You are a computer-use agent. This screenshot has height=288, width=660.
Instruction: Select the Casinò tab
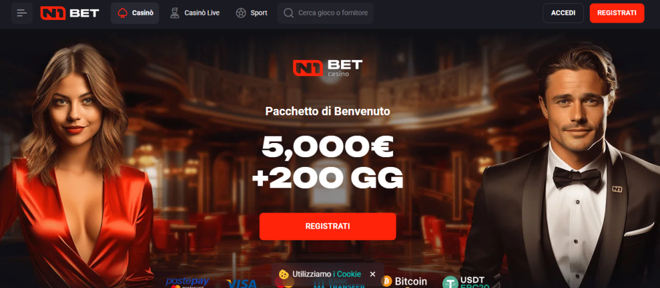[135, 13]
